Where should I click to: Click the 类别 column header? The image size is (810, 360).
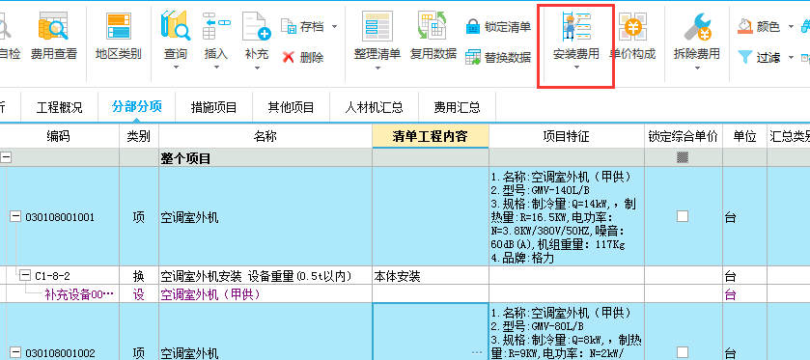pyautogui.click(x=139, y=136)
